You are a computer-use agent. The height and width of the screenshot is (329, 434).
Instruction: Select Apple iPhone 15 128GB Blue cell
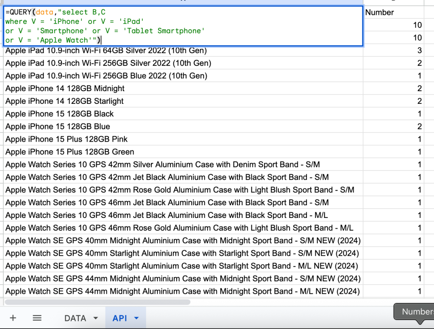[x=58, y=127]
